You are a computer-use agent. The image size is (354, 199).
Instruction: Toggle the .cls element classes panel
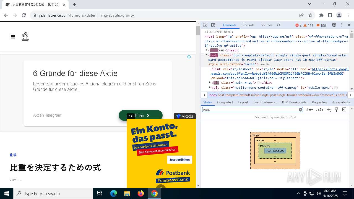[x=320, y=110]
